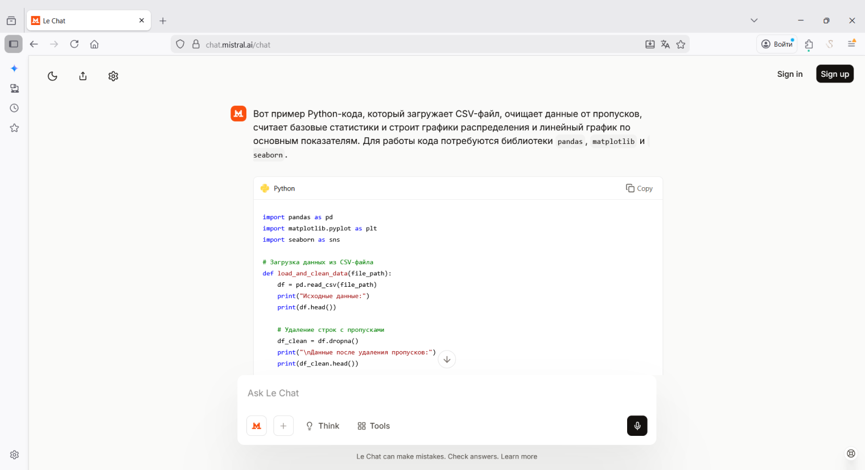Open a new browser tab
This screenshot has height=470, width=865.
tap(163, 20)
